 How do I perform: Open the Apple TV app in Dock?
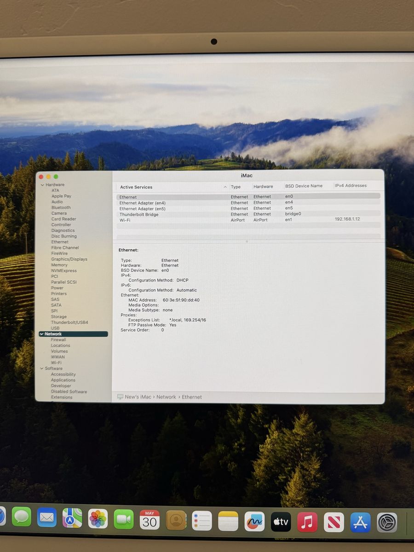click(281, 522)
